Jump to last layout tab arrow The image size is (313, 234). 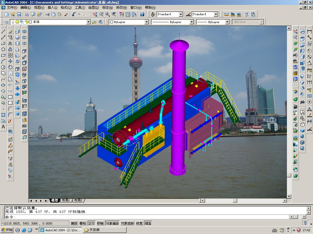[46, 201]
